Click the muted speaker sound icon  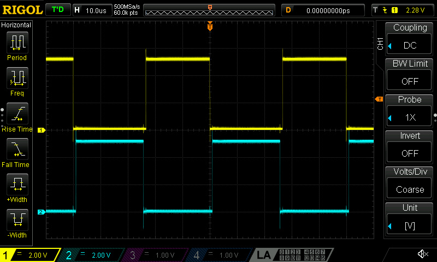click(x=423, y=254)
